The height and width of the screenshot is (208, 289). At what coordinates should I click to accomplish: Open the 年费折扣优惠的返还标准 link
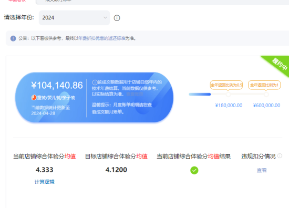point(102,38)
